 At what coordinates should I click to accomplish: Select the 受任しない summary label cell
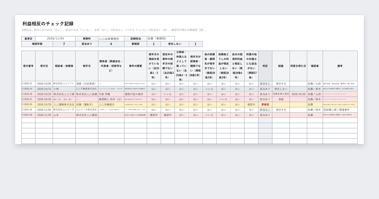click(x=175, y=44)
